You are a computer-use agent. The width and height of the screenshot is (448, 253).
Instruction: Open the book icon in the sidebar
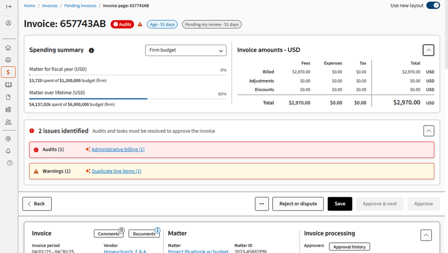[x=8, y=84]
